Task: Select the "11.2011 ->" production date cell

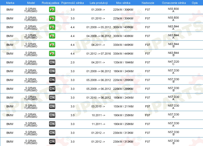Action: 98,124
